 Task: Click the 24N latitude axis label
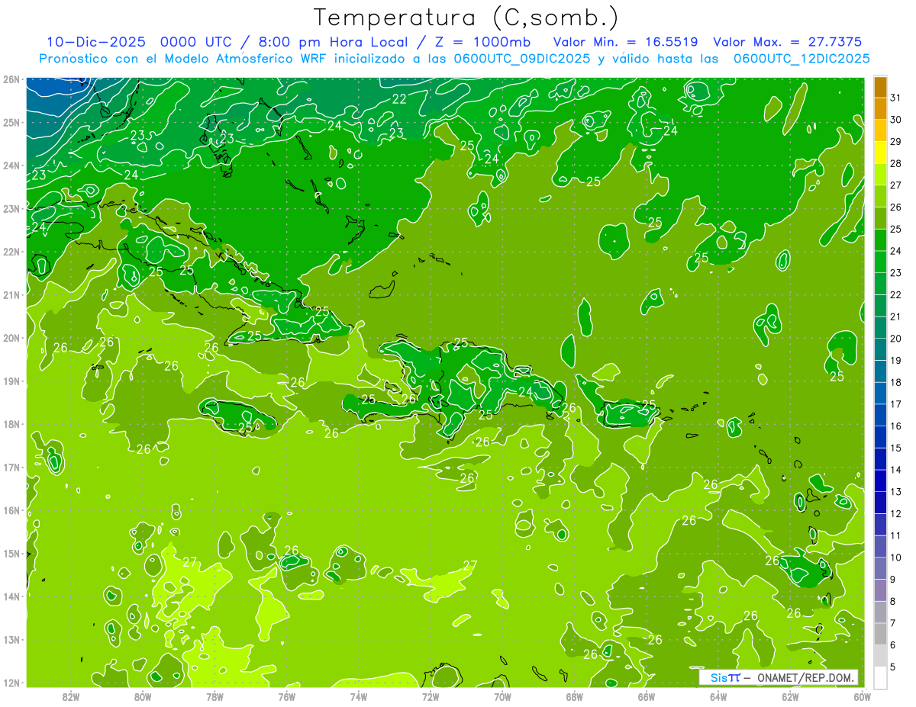(x=11, y=166)
